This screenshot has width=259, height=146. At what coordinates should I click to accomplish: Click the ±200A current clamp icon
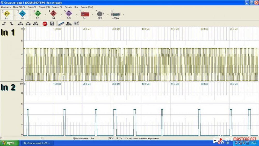[x=116, y=14]
